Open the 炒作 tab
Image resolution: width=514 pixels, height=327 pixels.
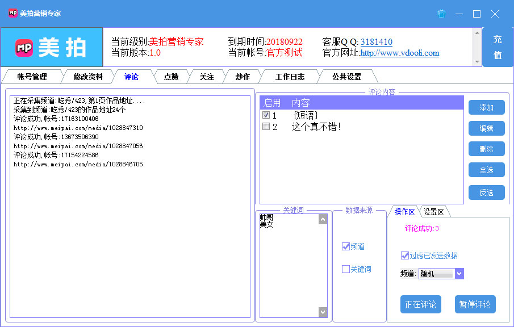pyautogui.click(x=243, y=77)
